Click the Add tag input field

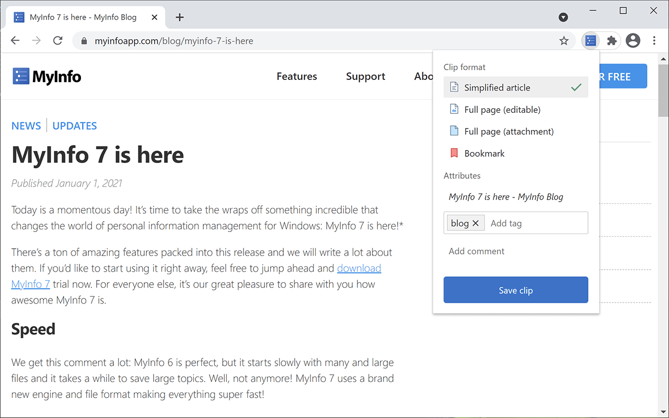point(536,223)
